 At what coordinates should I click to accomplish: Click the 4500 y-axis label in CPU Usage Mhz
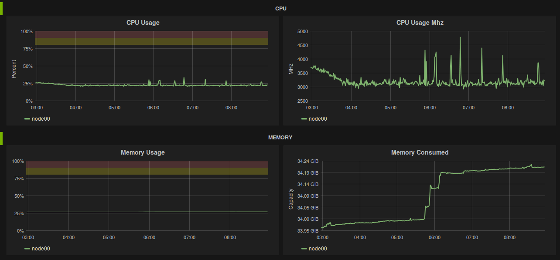pyautogui.click(x=302, y=45)
